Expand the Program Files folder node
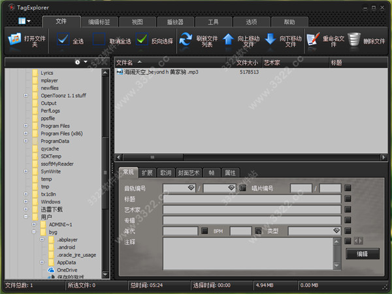 click(26, 126)
